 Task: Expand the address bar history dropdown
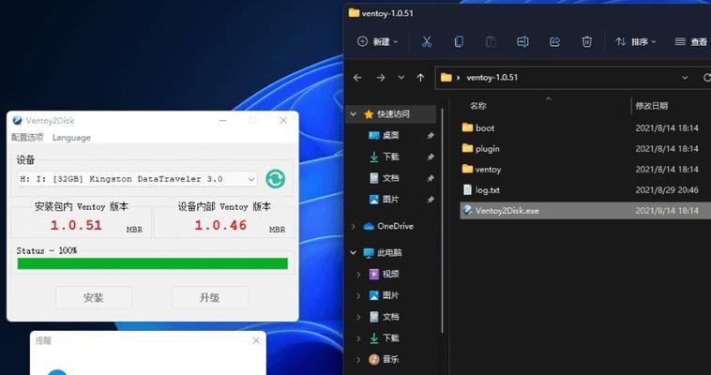(x=685, y=78)
